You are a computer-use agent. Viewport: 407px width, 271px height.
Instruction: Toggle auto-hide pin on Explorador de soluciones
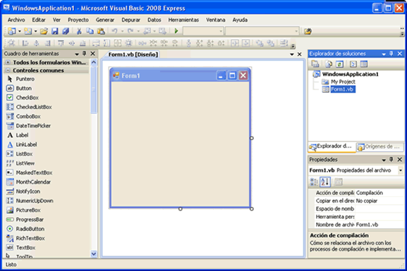[391, 53]
